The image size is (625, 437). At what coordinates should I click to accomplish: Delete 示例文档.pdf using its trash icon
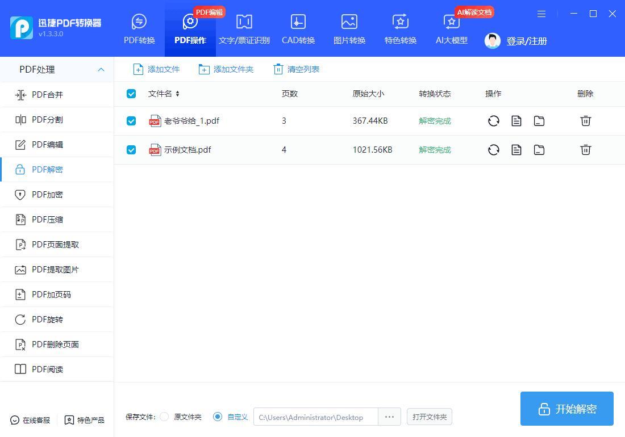(585, 150)
